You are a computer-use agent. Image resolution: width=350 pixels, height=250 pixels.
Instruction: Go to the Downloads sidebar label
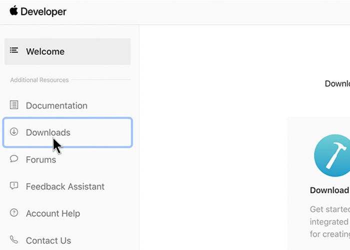pyautogui.click(x=48, y=132)
